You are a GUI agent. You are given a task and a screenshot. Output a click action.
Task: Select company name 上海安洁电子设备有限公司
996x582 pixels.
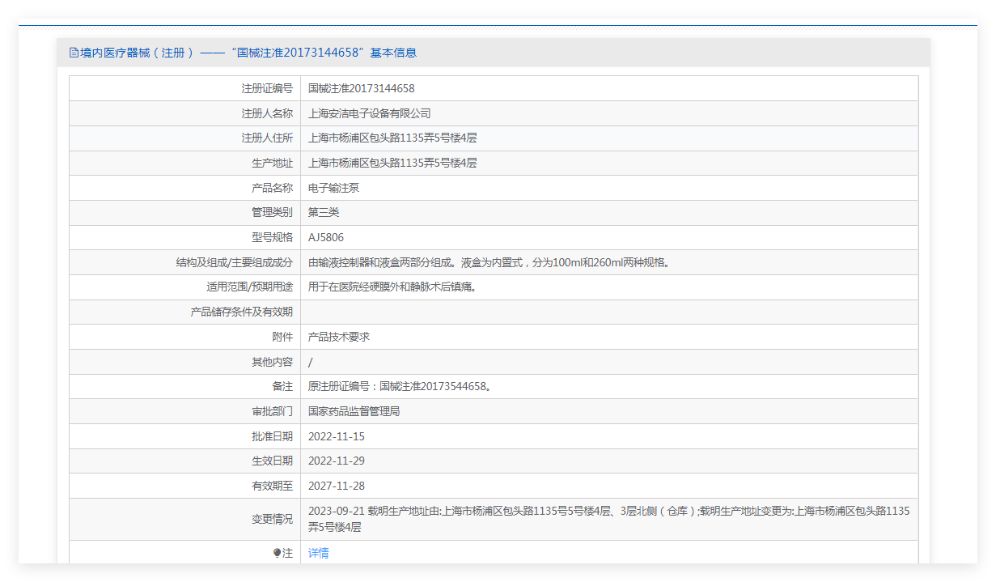[370, 113]
